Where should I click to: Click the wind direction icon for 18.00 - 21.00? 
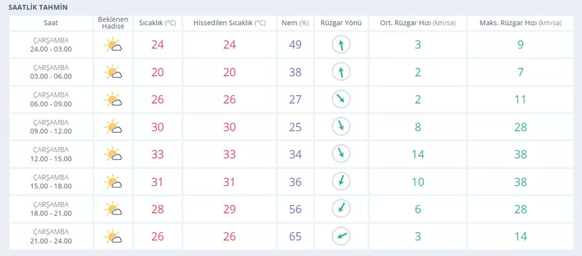tap(341, 209)
